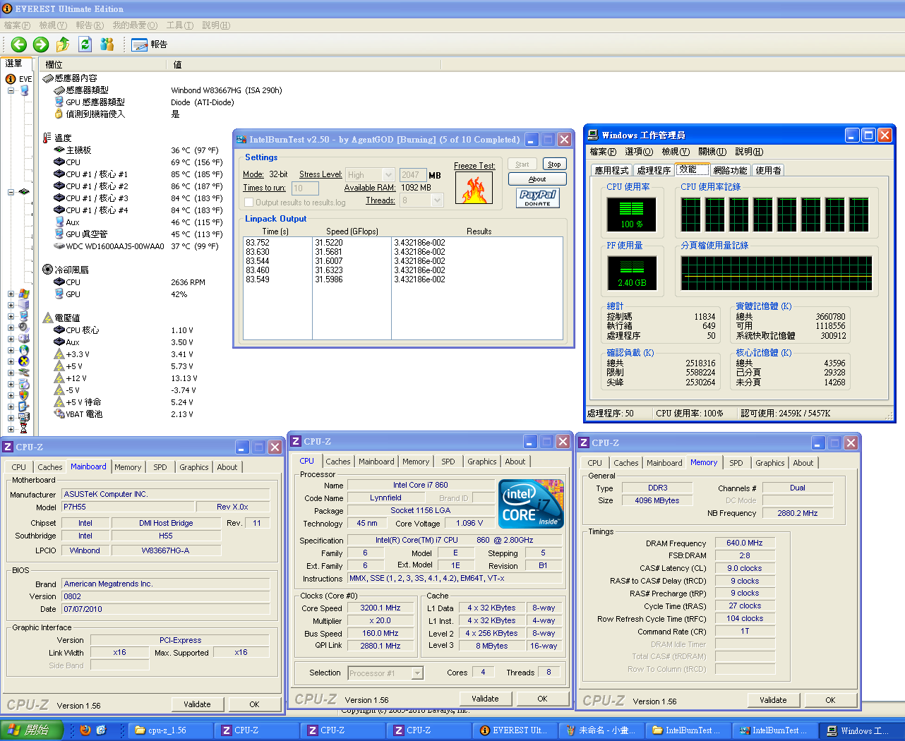
Task: Click the padlock icon for 偵測到機箱侵入
Action: pyautogui.click(x=59, y=114)
